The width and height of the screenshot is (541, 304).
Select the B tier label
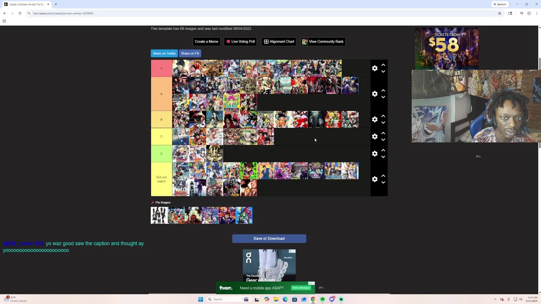[x=161, y=119]
